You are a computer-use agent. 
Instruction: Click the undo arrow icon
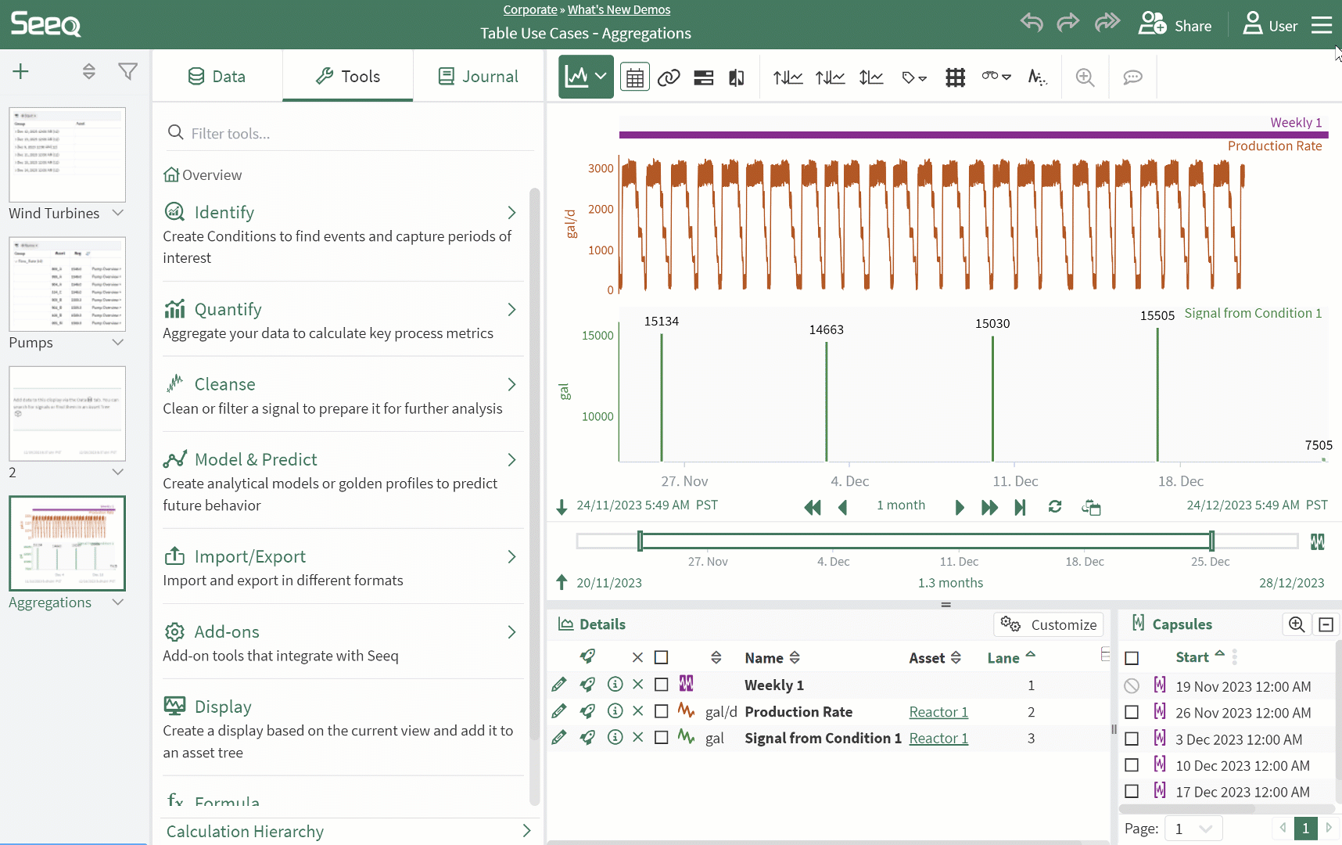pyautogui.click(x=1032, y=23)
